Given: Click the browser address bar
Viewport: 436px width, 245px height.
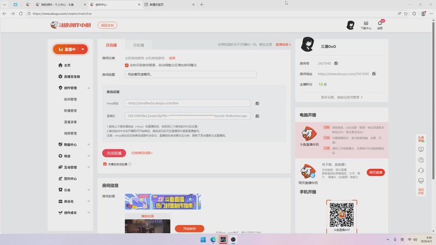Looking at the screenshot, I should tap(211, 14).
